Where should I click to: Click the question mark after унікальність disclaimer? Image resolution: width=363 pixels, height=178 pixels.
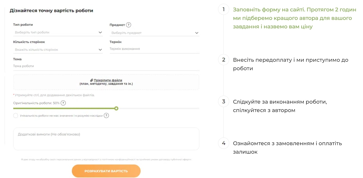tap(107, 115)
